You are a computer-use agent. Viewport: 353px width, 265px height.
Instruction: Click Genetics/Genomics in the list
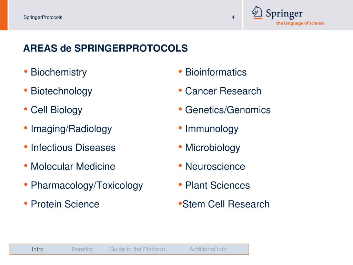click(x=228, y=110)
